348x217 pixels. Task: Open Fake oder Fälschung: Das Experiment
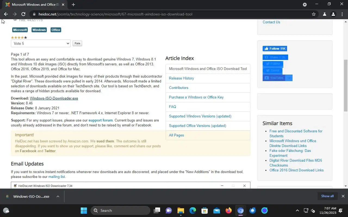[x=290, y=153]
